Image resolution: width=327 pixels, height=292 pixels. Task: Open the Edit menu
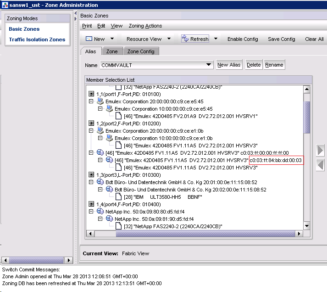[101, 26]
